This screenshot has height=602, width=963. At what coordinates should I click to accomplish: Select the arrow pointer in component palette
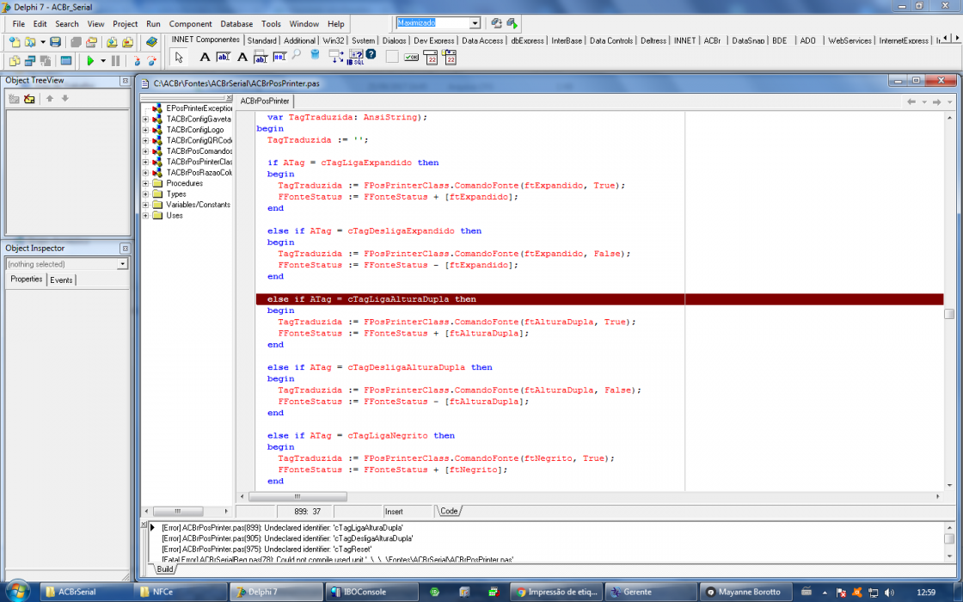[179, 57]
